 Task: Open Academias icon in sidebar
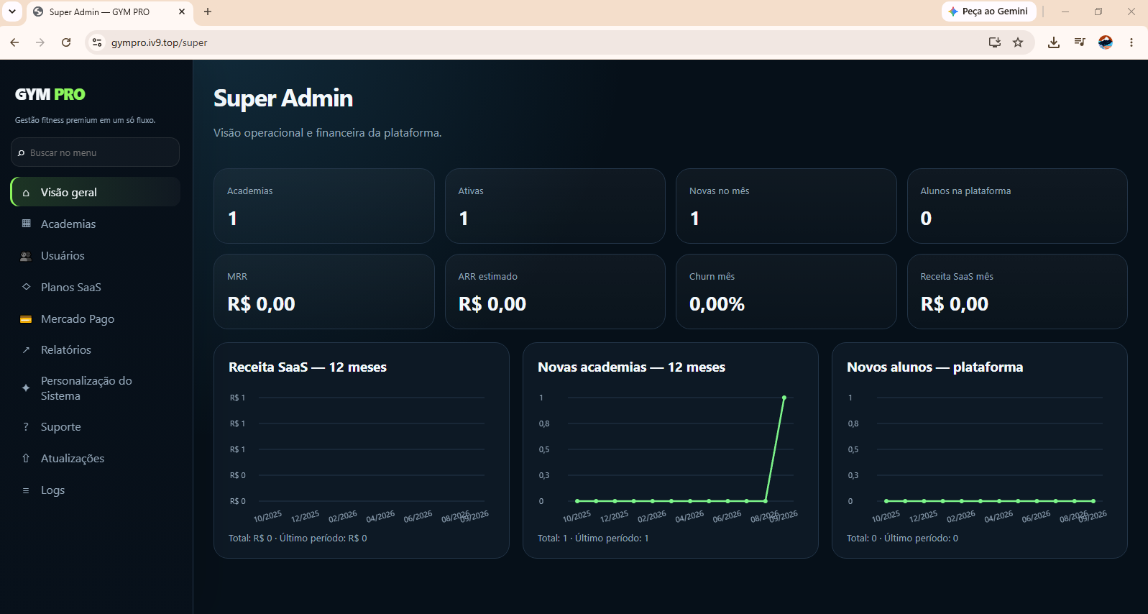[x=27, y=224]
